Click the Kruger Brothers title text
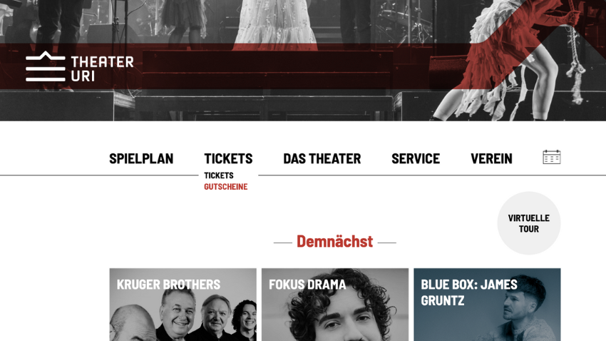The height and width of the screenshot is (341, 606). point(168,285)
